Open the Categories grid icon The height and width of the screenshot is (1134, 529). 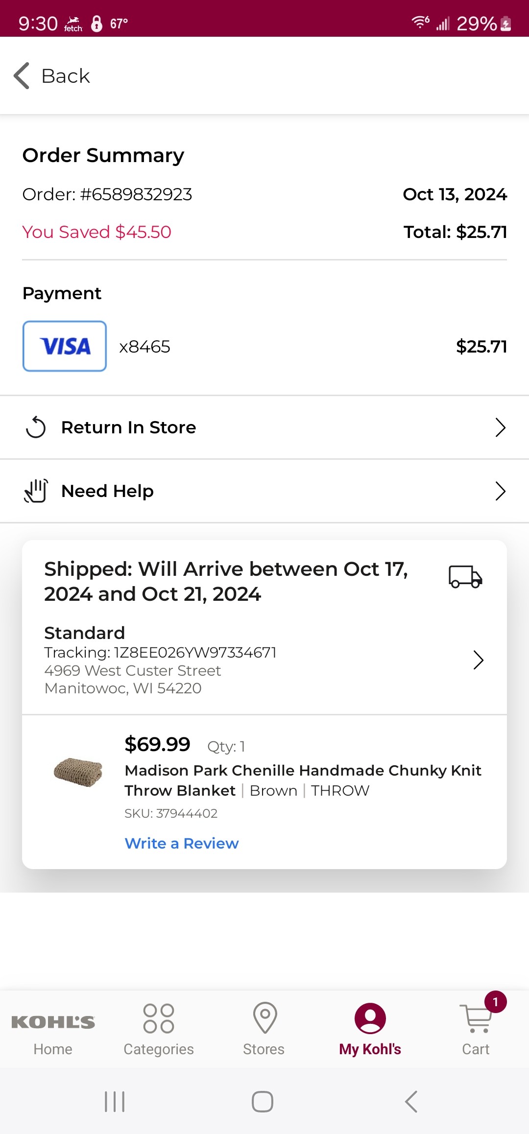pyautogui.click(x=159, y=1018)
